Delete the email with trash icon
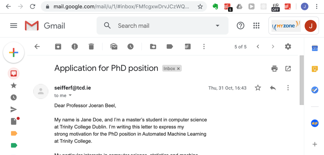324x155 pixels. 91,47
